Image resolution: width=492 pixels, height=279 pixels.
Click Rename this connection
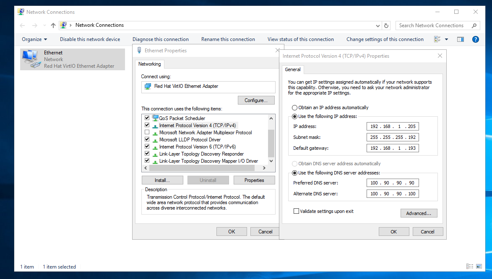228,39
